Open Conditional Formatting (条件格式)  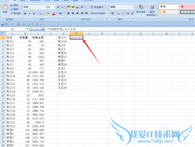pyautogui.click(x=141, y=10)
